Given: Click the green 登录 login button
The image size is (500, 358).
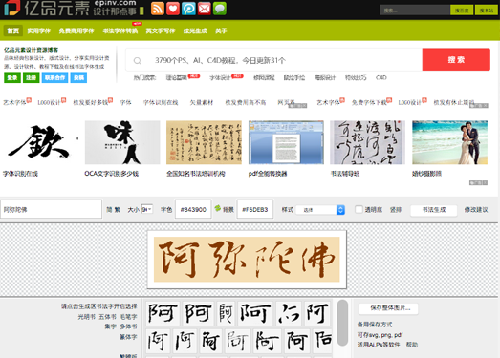Looking at the screenshot, I should point(12,77).
